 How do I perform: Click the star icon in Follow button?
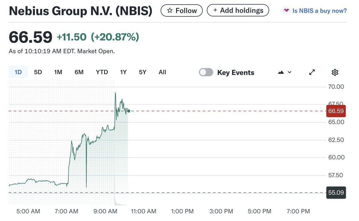pyautogui.click(x=170, y=10)
